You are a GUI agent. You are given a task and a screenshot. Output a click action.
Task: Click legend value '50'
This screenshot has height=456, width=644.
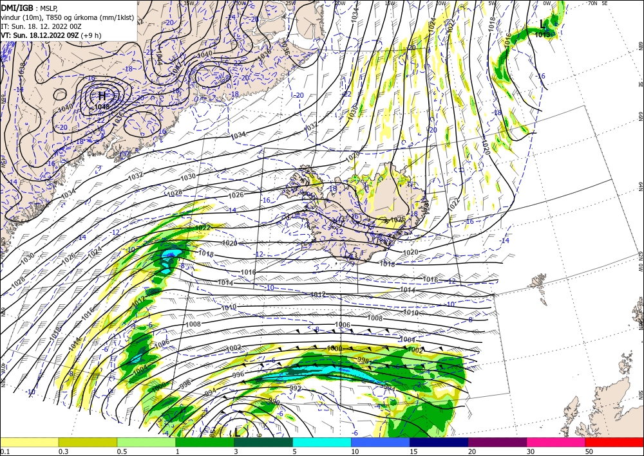(x=589, y=451)
